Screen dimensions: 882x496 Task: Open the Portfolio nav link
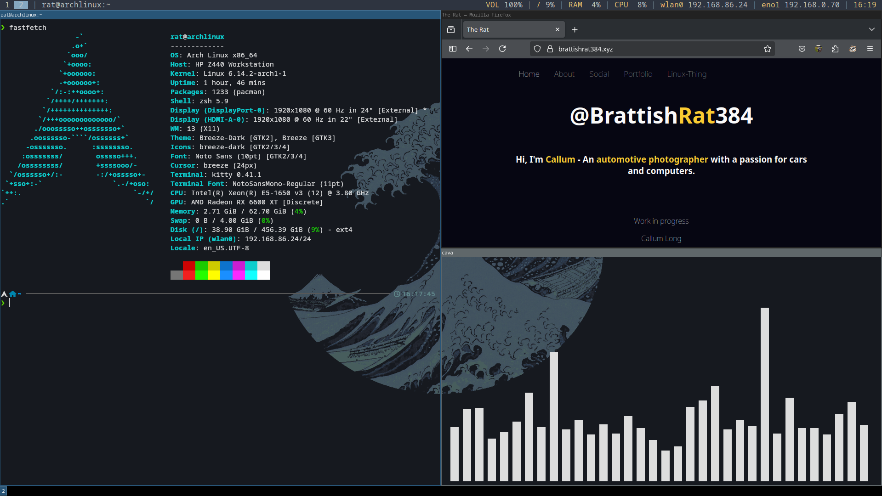pyautogui.click(x=638, y=74)
